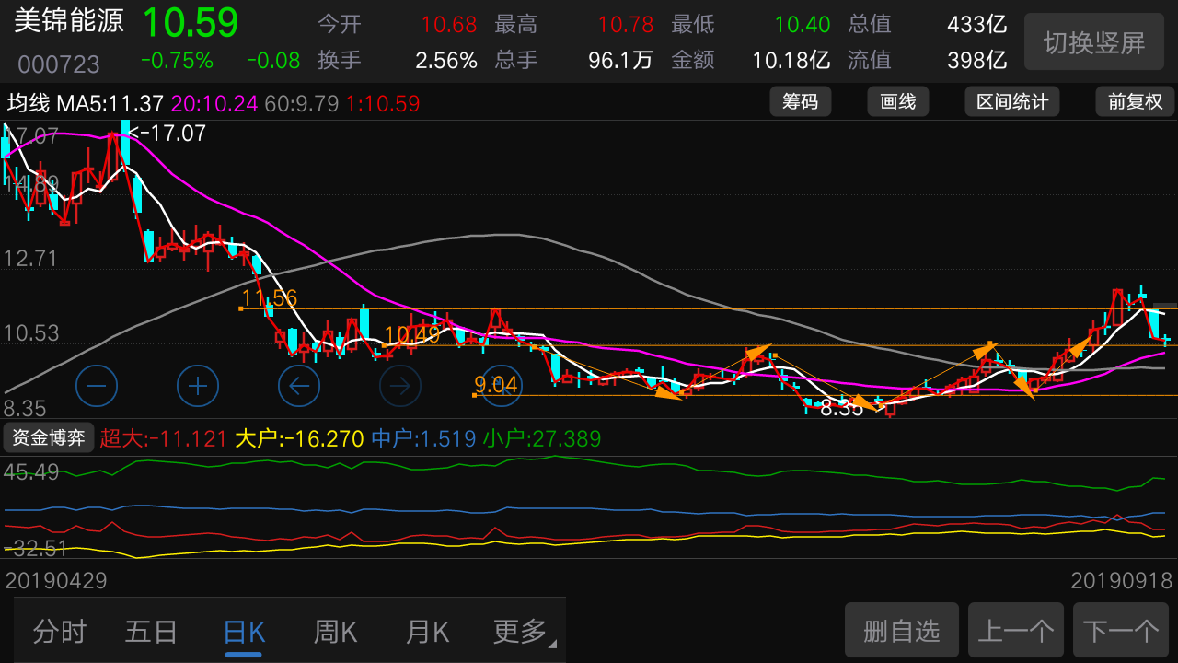Image resolution: width=1178 pixels, height=663 pixels.
Task: Click the market cap 433亿
Action: pos(977,25)
